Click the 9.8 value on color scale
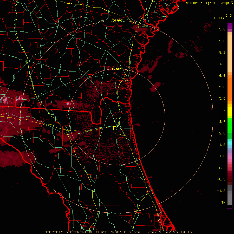The image size is (234, 234). point(222,29)
